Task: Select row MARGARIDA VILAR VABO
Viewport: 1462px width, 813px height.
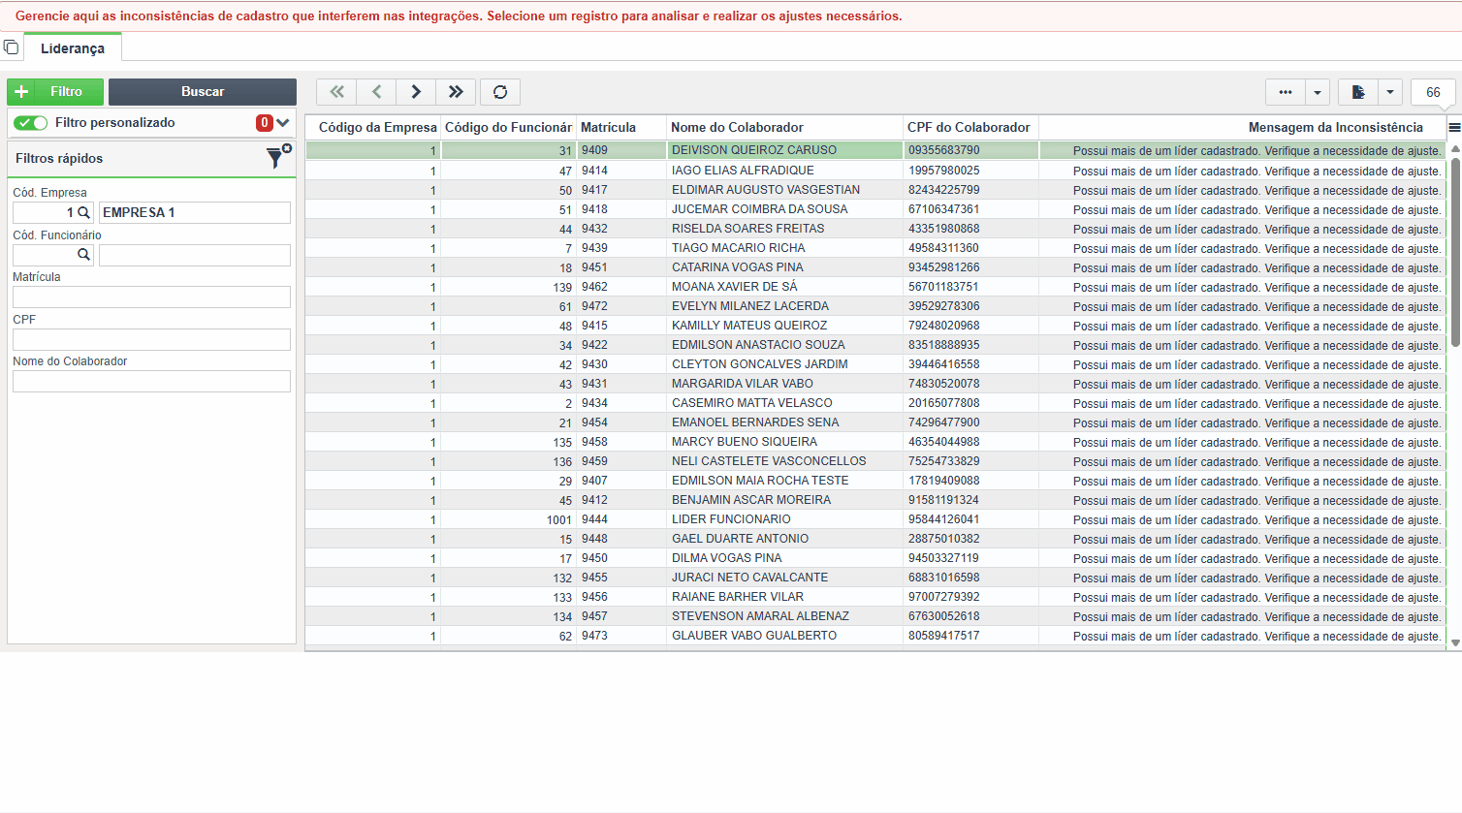Action: [875, 384]
